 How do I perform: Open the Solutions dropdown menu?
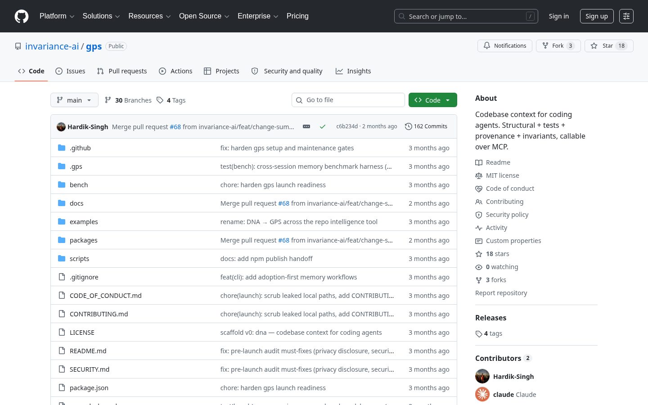[101, 16]
